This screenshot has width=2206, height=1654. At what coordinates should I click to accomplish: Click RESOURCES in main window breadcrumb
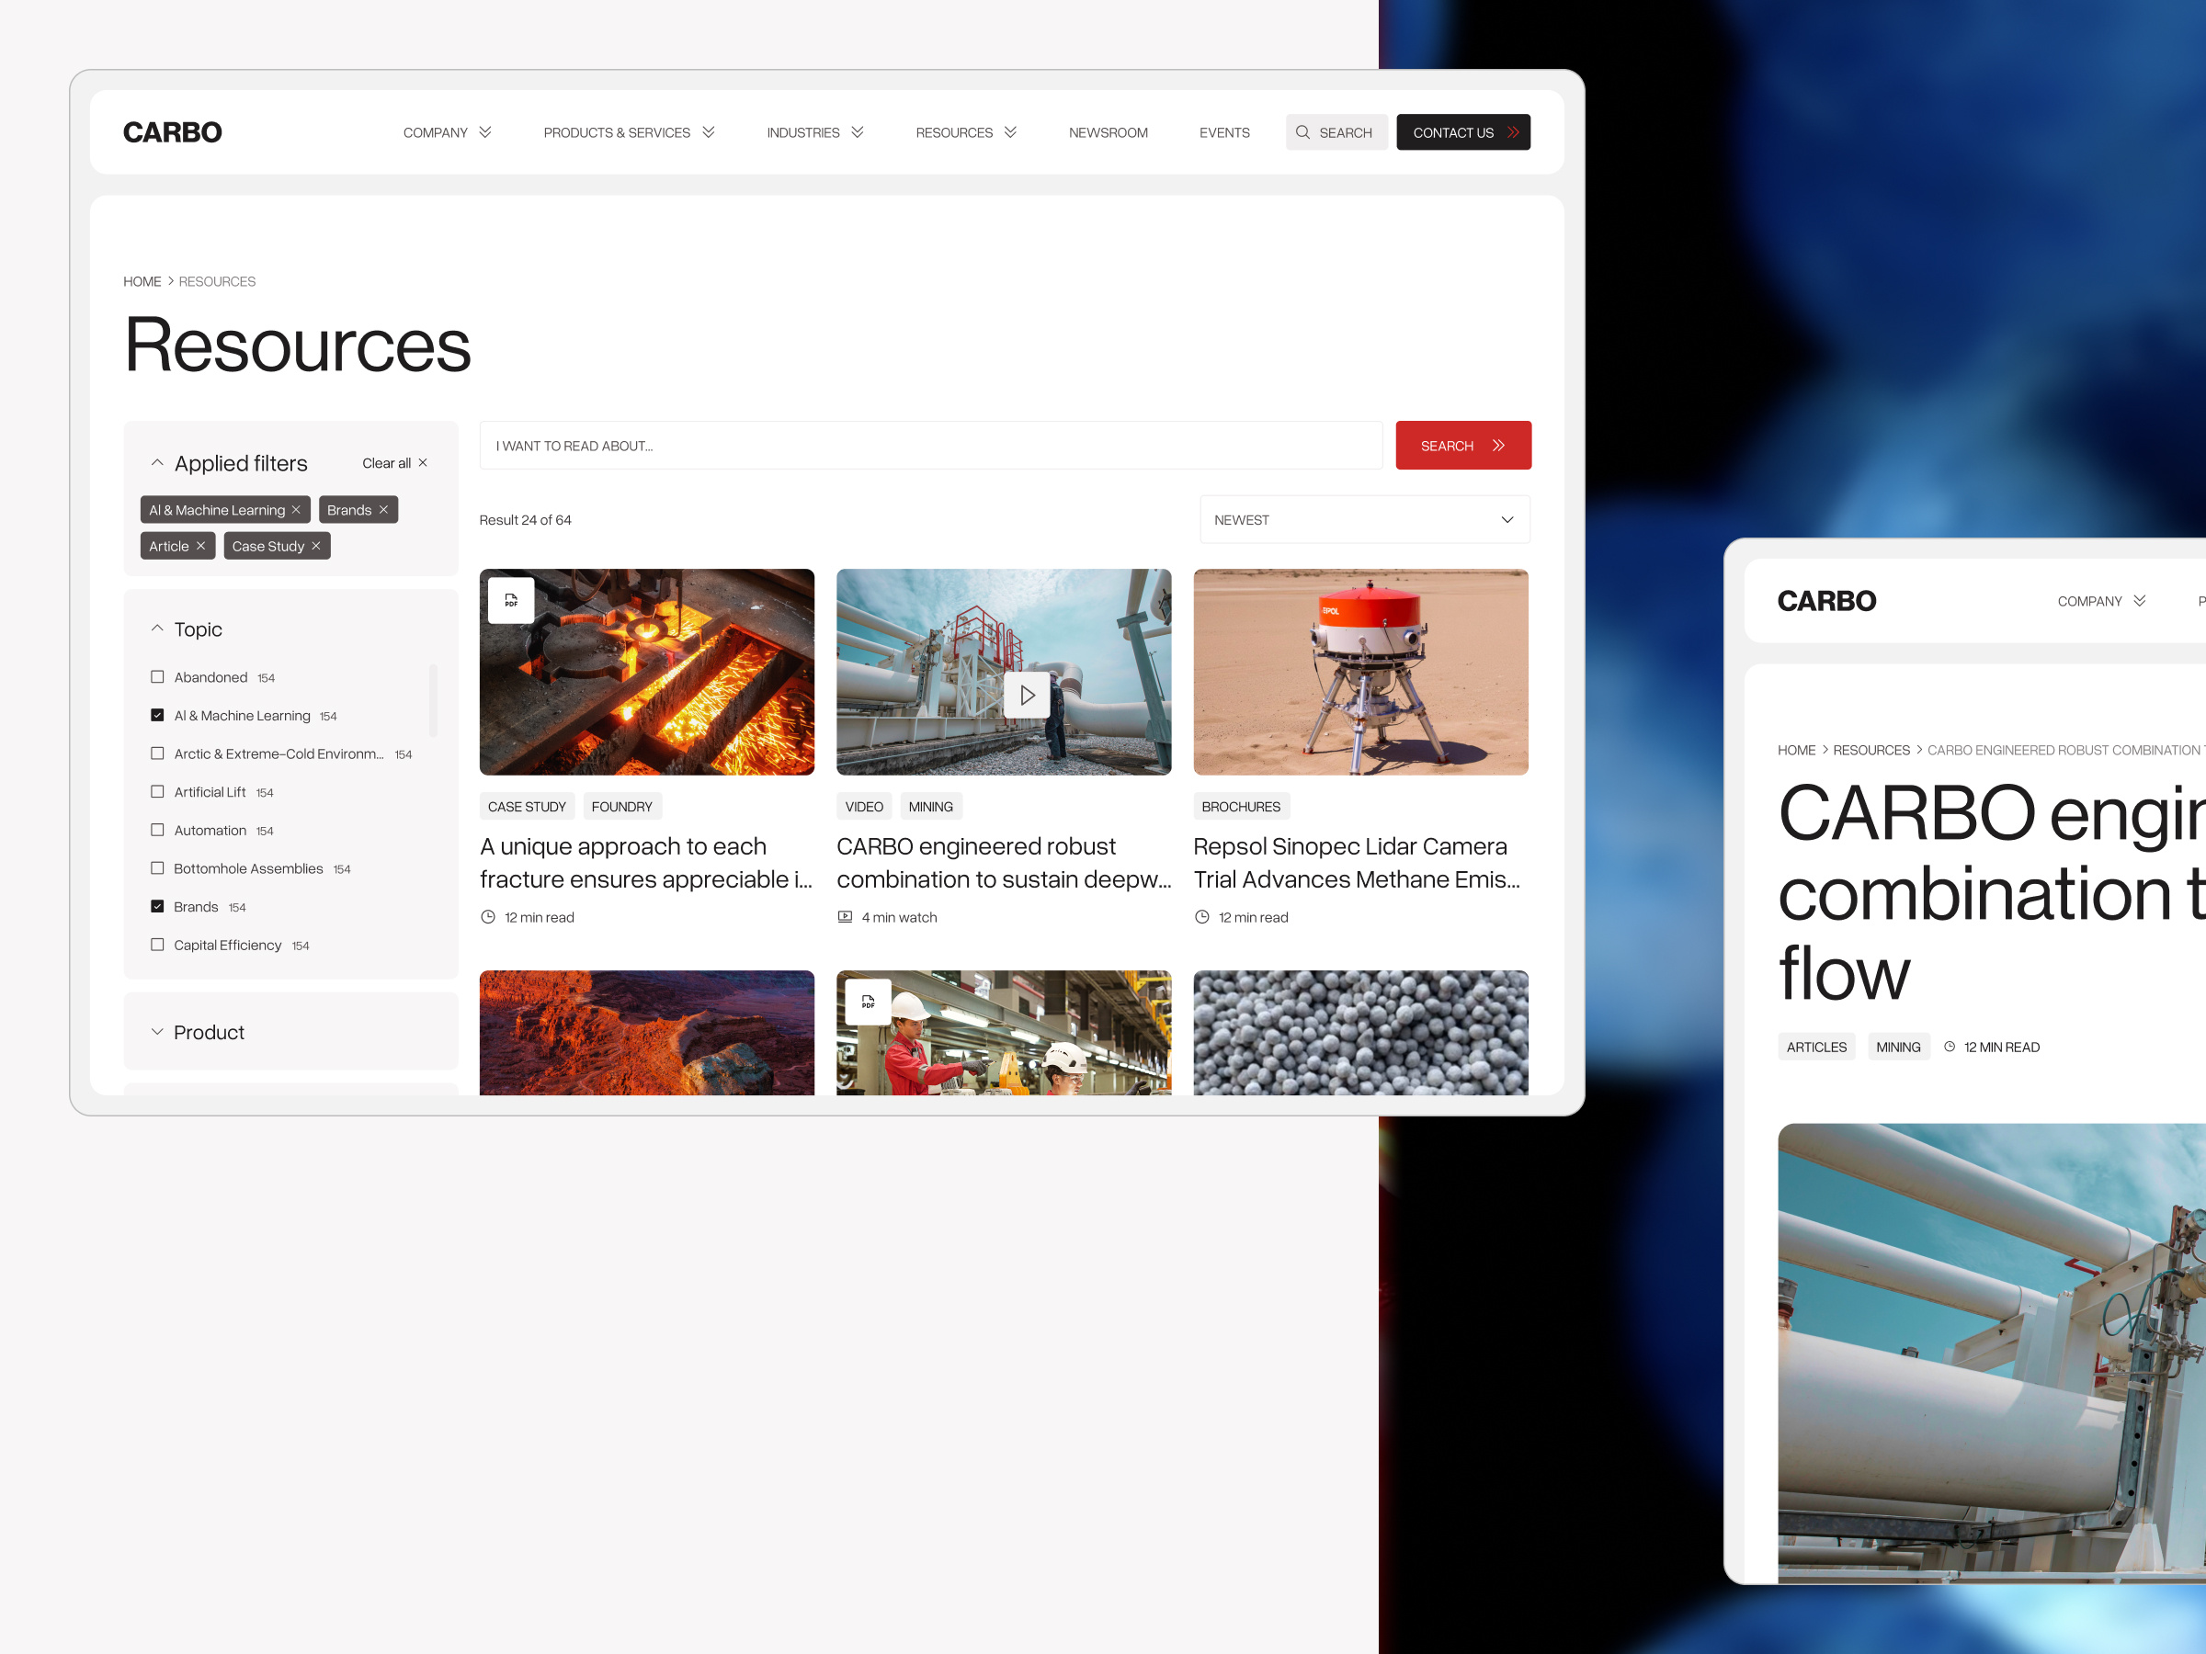tap(218, 281)
